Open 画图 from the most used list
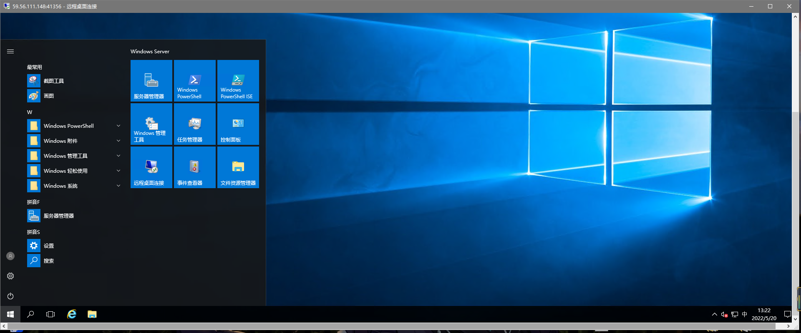Screen dimensions: 801x333 [x=75, y=96]
